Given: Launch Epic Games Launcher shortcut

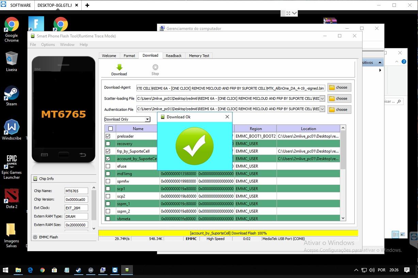Looking at the screenshot, I should coord(12,167).
